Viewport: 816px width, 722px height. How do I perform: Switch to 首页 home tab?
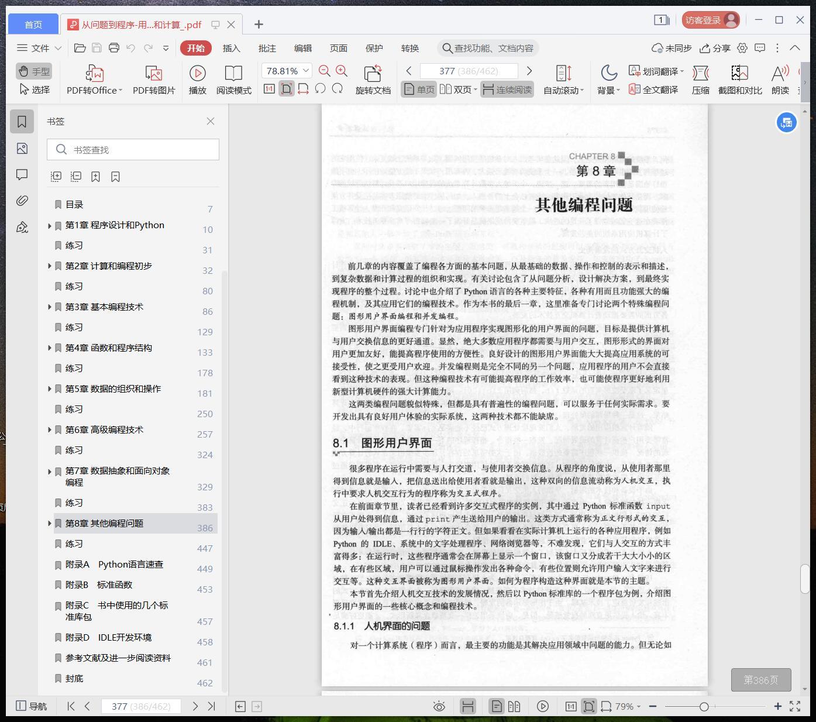[x=33, y=24]
